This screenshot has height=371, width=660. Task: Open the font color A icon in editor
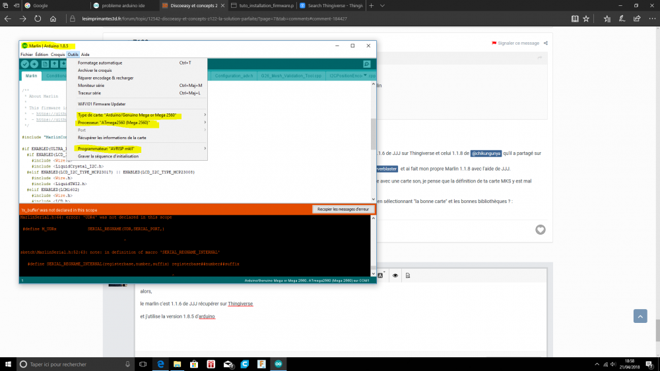[381, 275]
